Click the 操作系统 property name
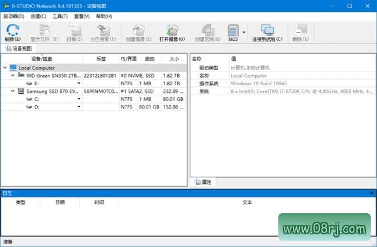 209,83
